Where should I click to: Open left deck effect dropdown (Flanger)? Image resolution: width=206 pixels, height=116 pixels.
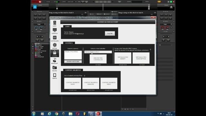click(40, 24)
